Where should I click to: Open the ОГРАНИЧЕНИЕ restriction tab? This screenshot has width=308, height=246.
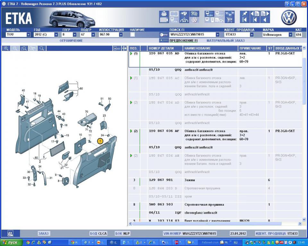click(x=71, y=41)
